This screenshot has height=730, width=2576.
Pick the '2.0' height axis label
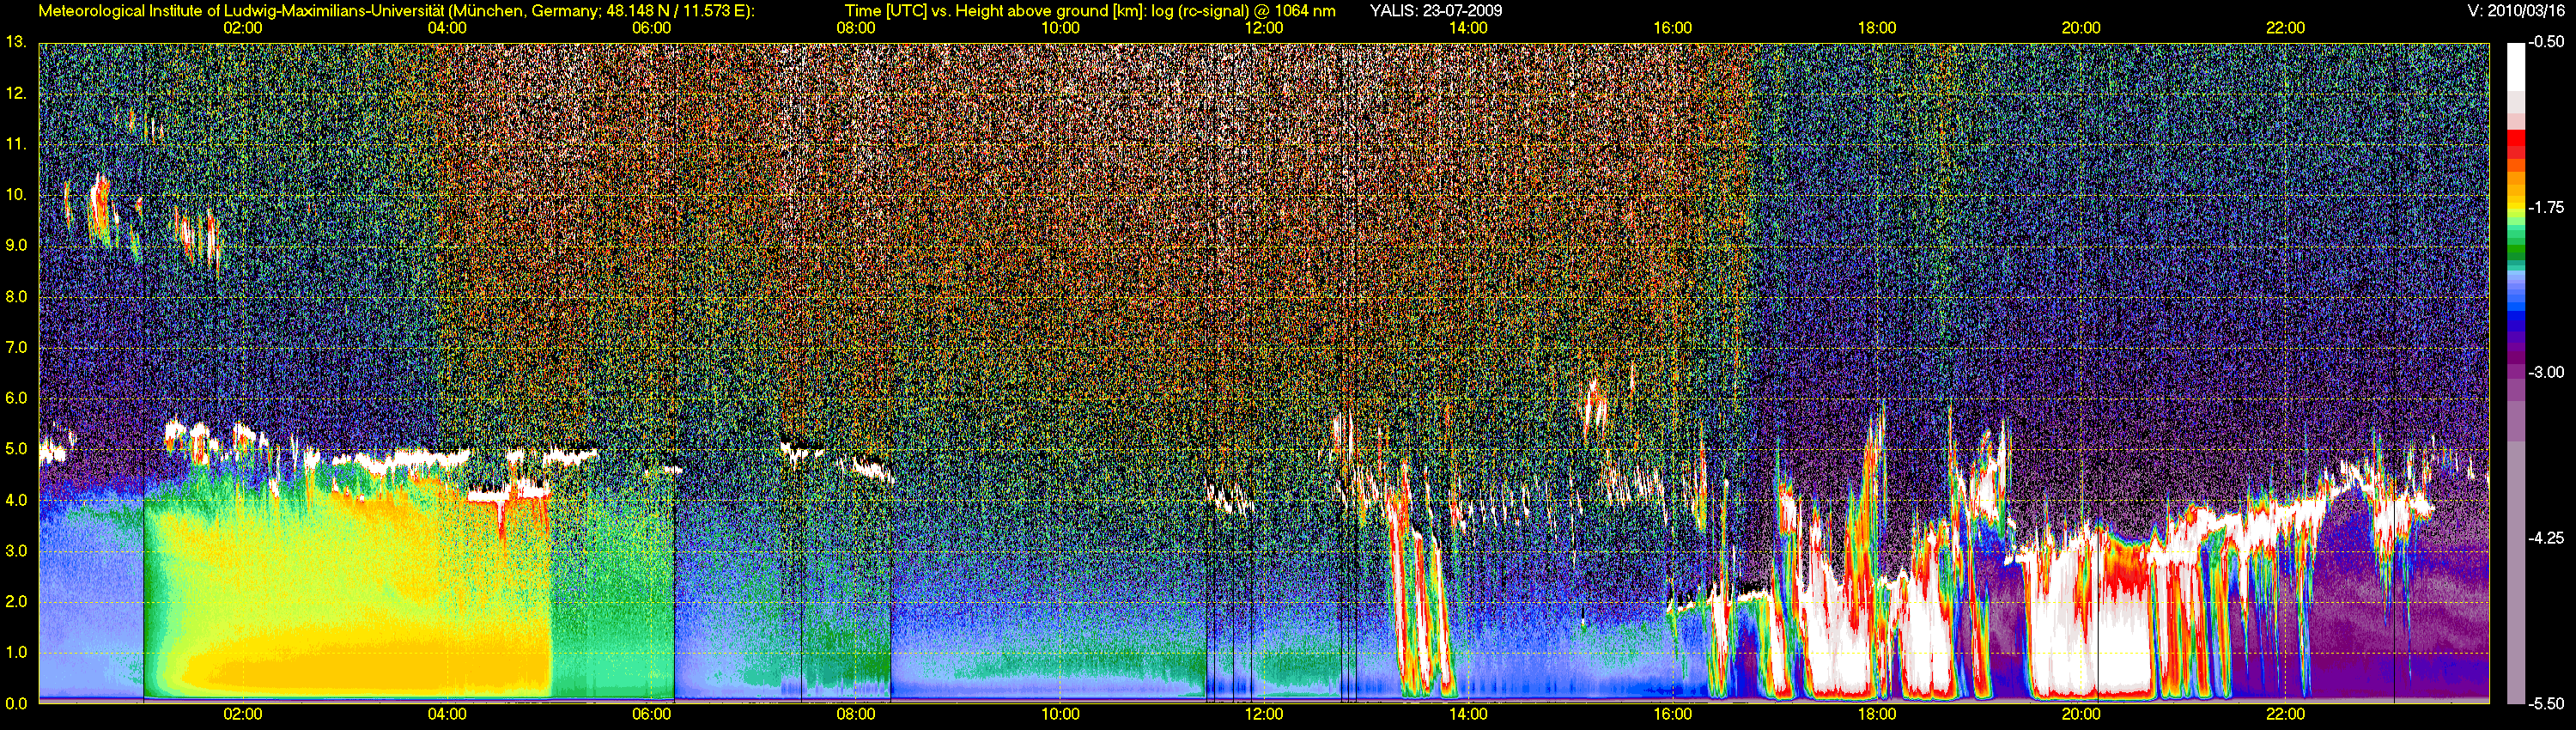click(x=16, y=601)
